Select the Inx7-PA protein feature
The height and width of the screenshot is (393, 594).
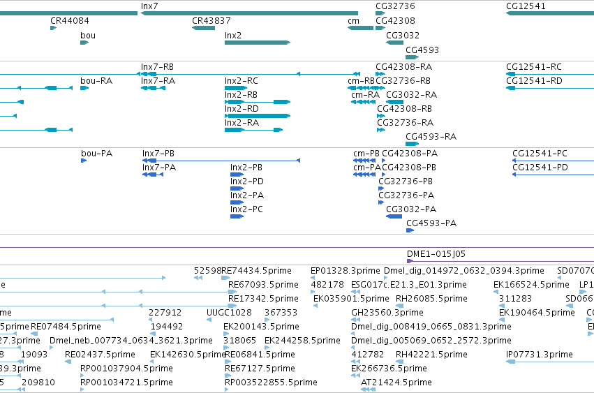pos(153,175)
